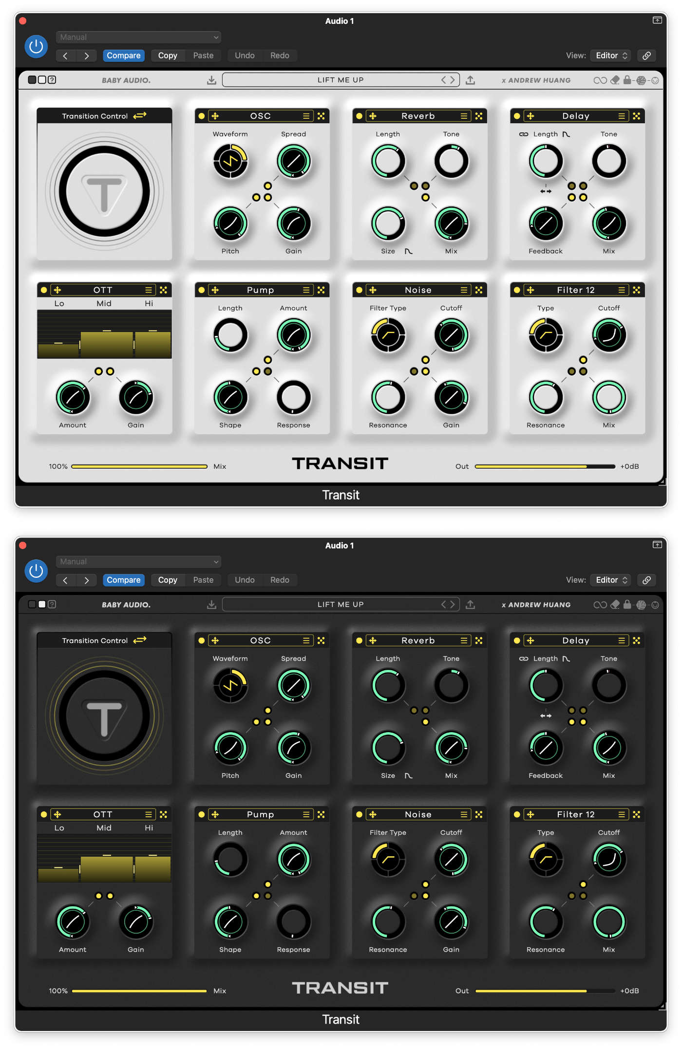Click move handle of Pump in light window
Image resolution: width=682 pixels, height=1049 pixels.
coord(215,290)
